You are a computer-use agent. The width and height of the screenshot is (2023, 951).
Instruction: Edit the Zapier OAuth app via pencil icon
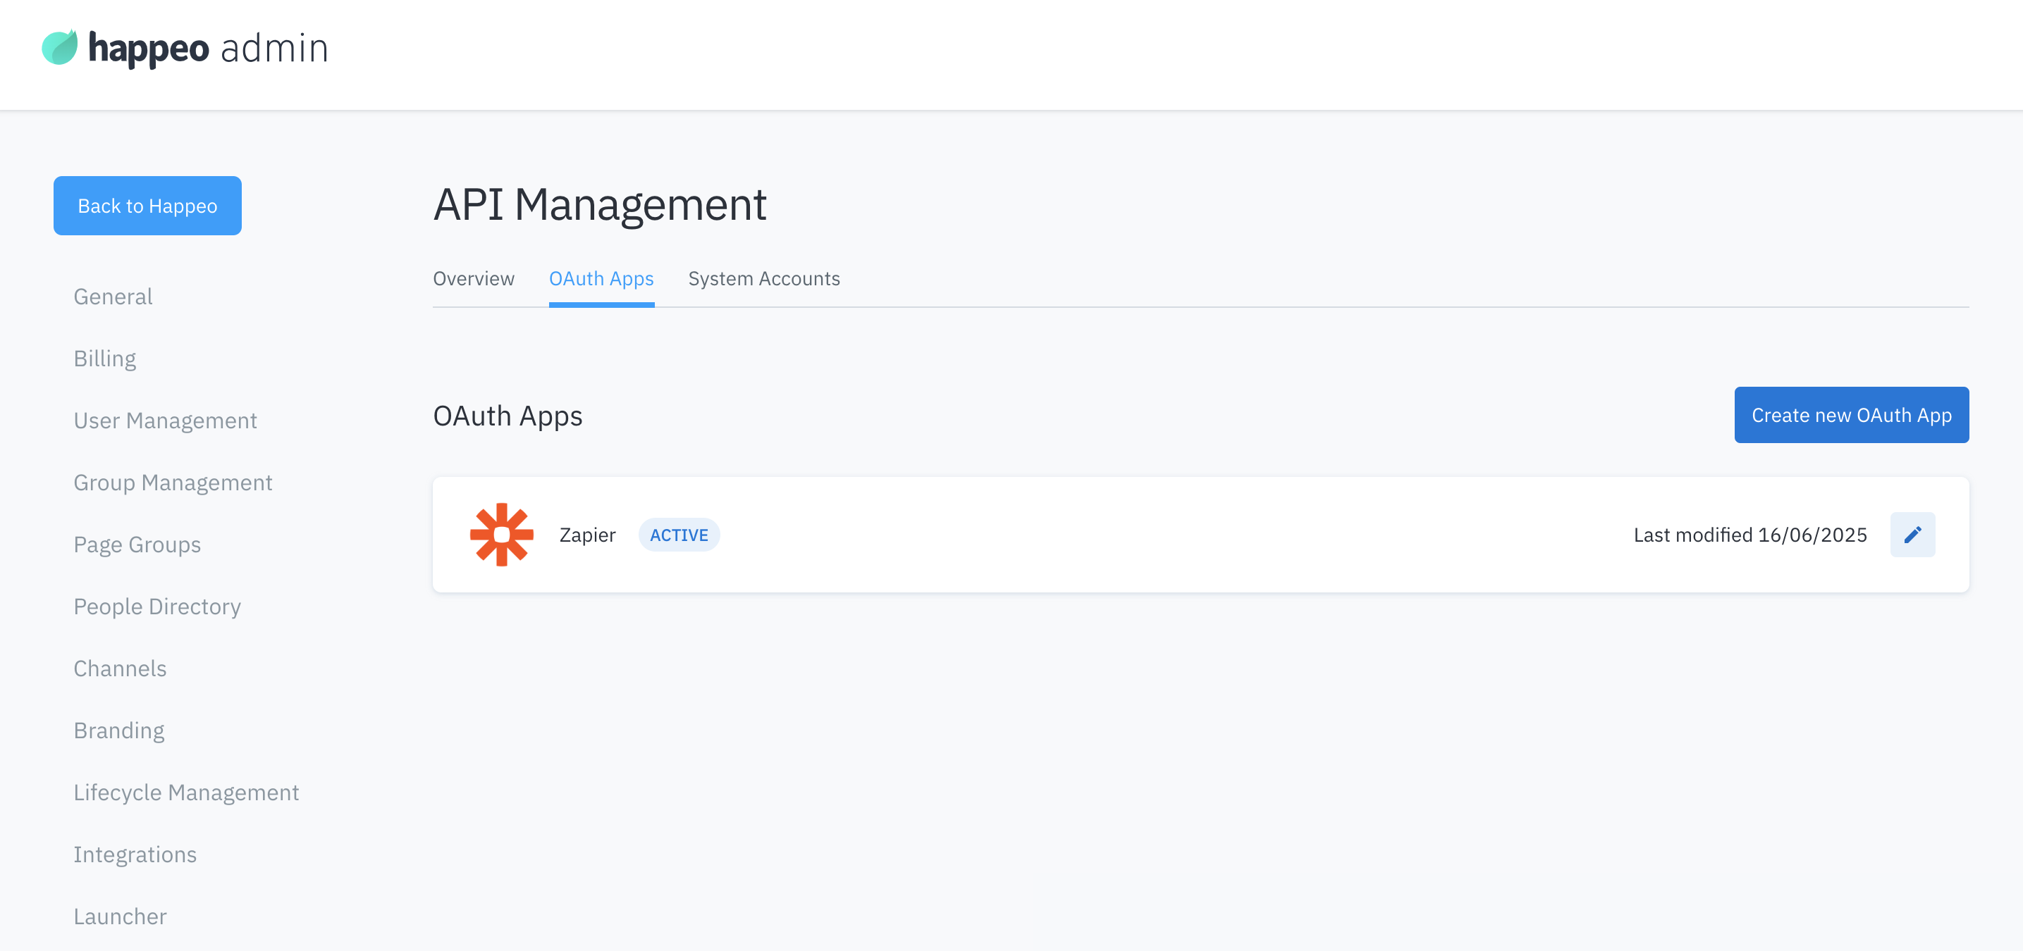(x=1912, y=535)
